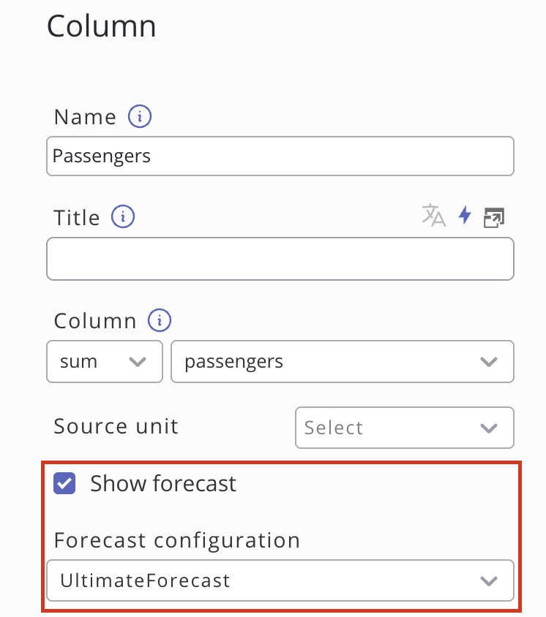Expand the passengers column dropdown

click(342, 361)
